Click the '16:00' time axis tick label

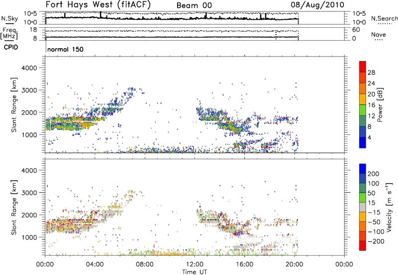point(244,265)
